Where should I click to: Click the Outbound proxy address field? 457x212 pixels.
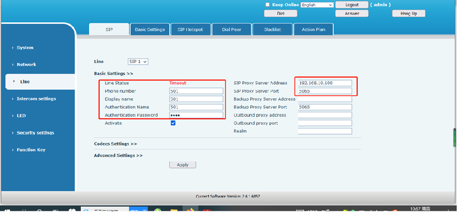pyautogui.click(x=325, y=115)
